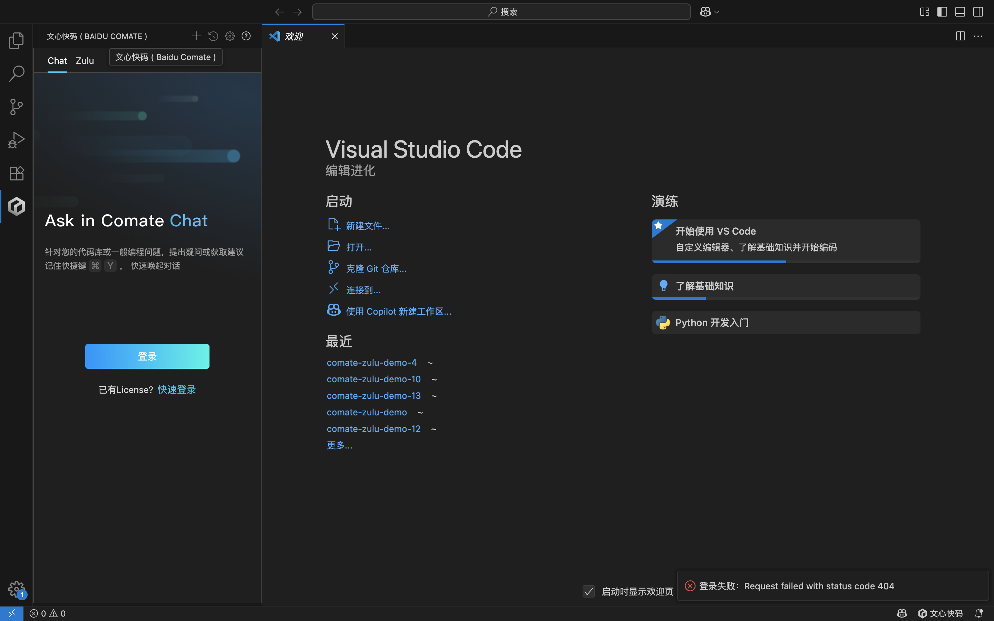This screenshot has height=621, width=994.
Task: Click the 快速登录 link
Action: point(177,390)
